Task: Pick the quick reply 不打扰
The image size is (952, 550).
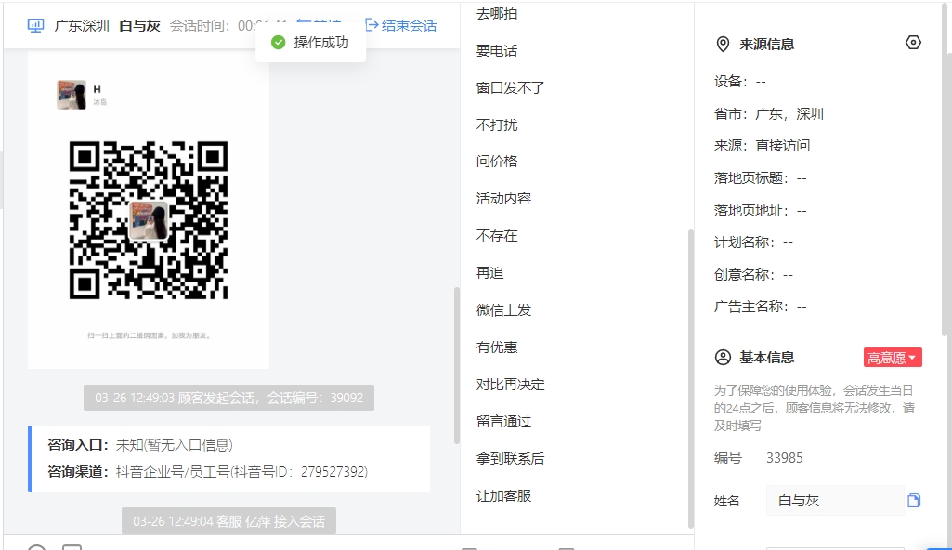Action: coord(497,125)
